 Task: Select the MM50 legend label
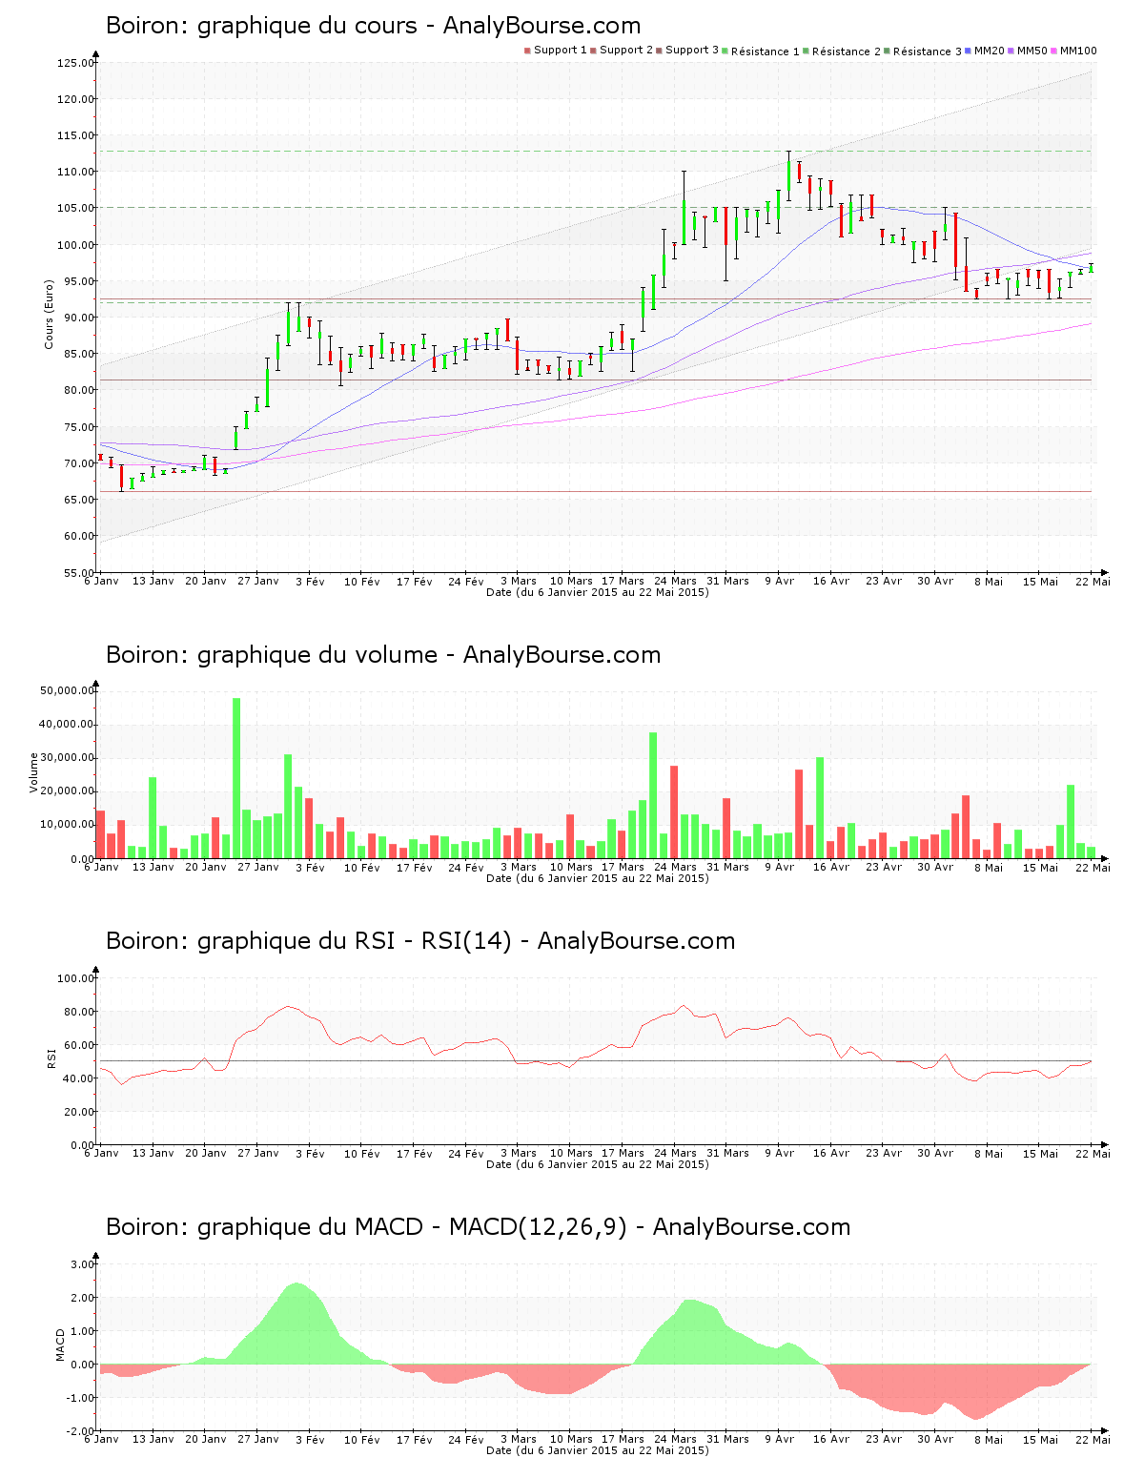pyautogui.click(x=1032, y=51)
